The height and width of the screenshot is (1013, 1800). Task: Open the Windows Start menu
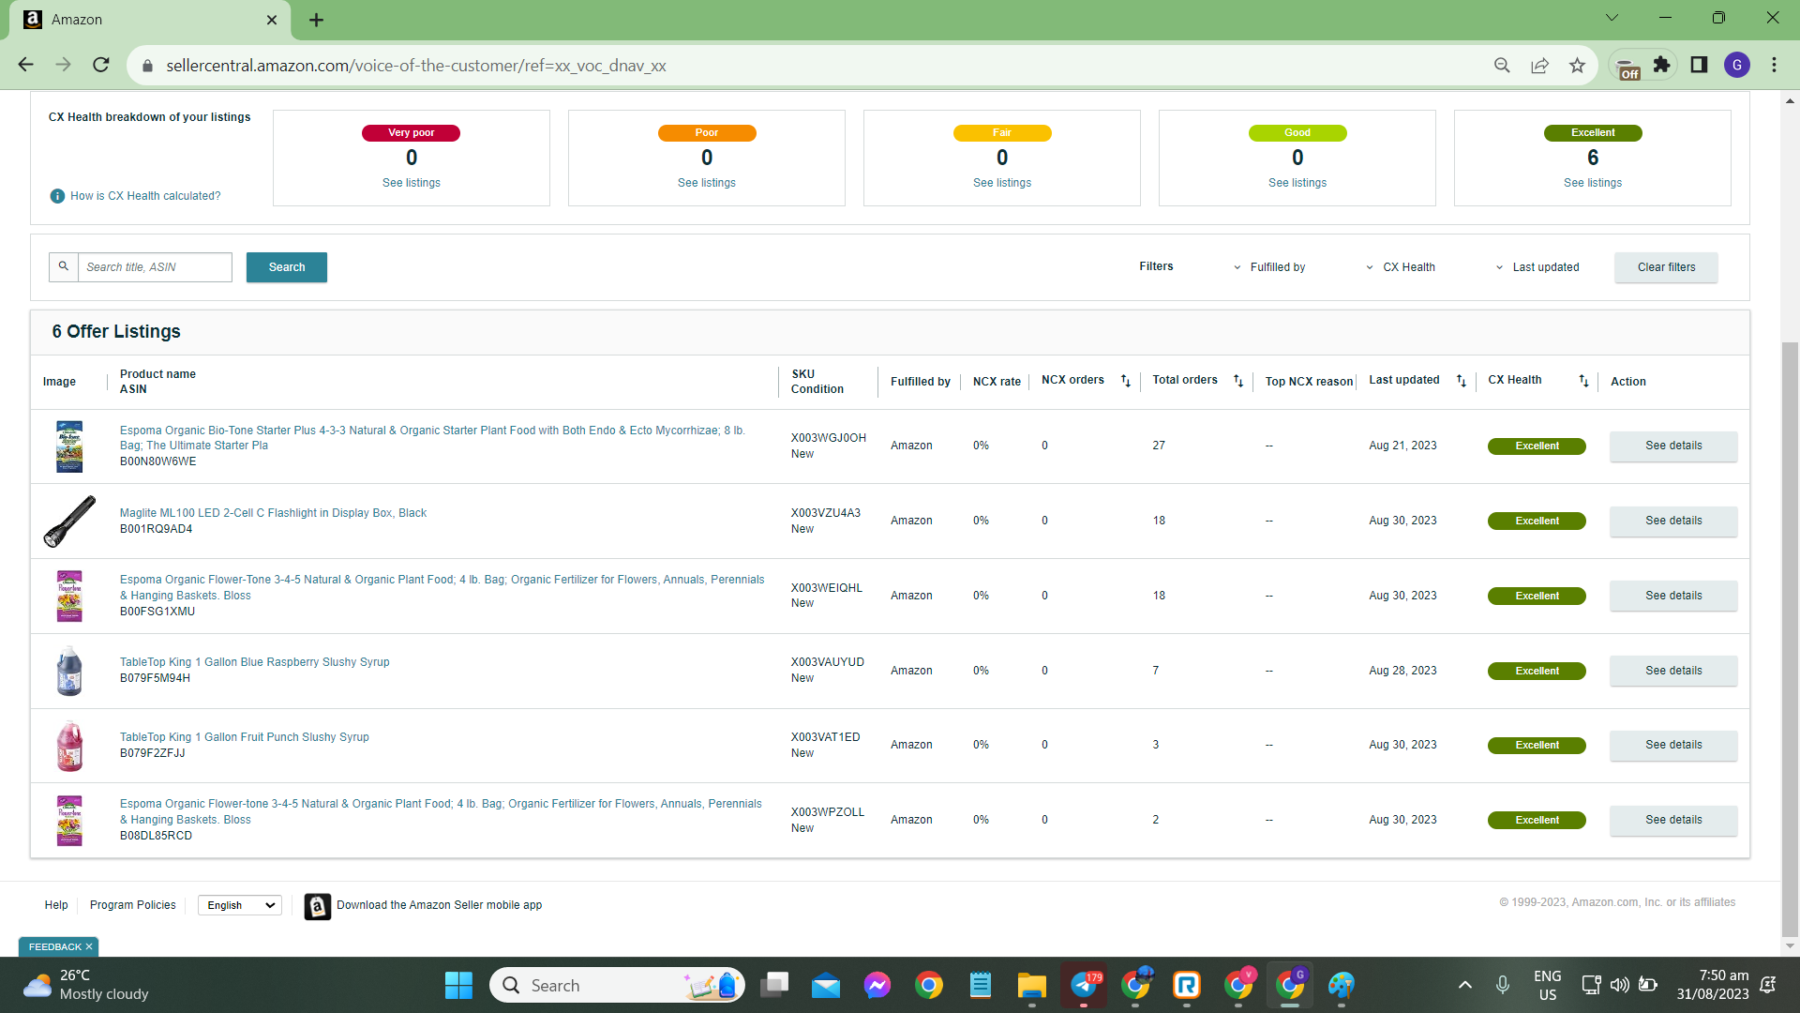(458, 985)
